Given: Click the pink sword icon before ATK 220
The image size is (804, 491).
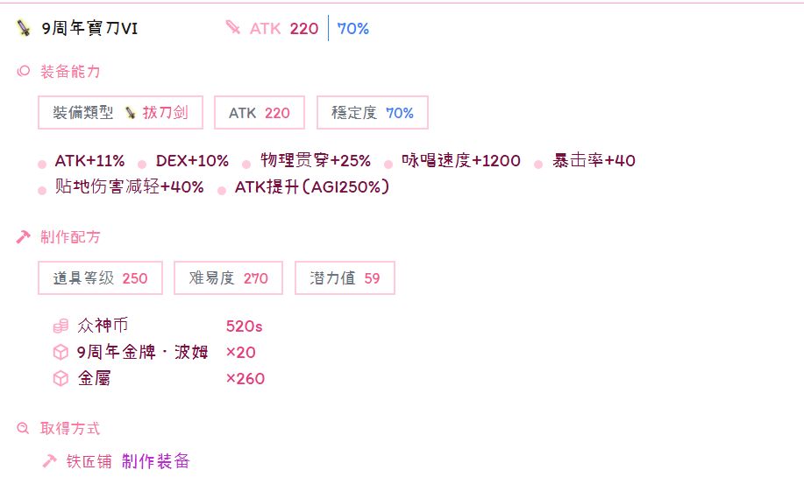Looking at the screenshot, I should click(x=232, y=29).
